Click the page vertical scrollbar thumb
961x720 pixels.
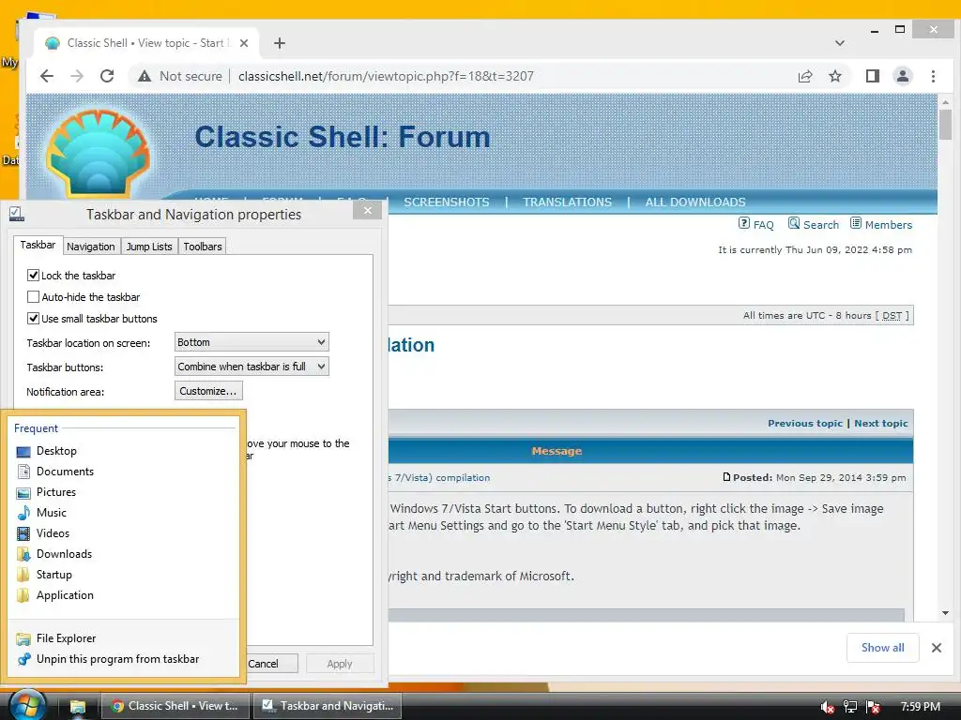(x=945, y=125)
